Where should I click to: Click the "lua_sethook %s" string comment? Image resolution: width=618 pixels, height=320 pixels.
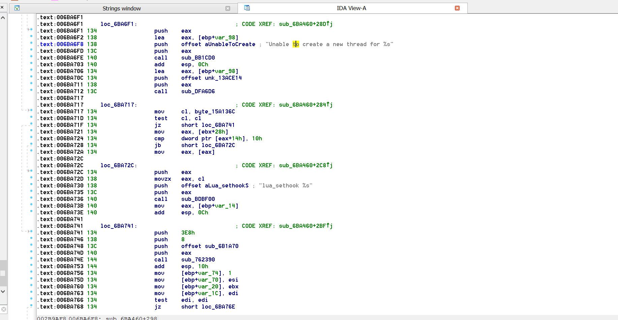(286, 186)
